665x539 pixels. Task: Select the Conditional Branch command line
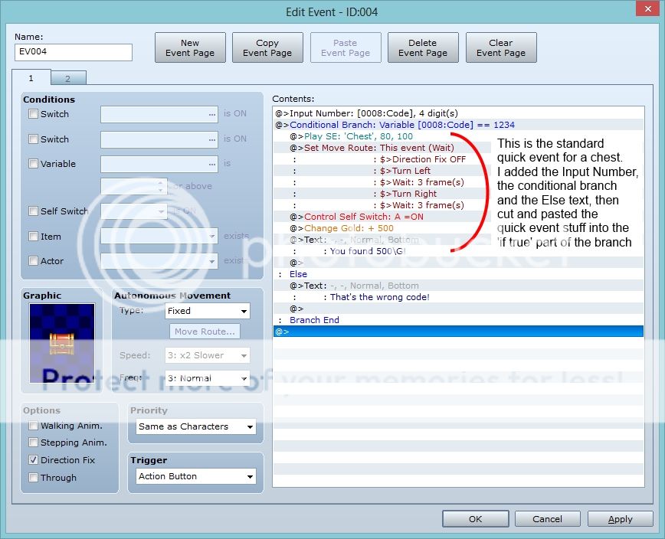[x=402, y=125]
